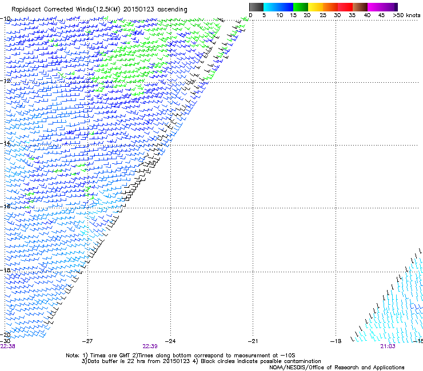Click the dark purple >50 knots color band
Image resolution: width=423 pixels, height=371 pixels.
coord(396,7)
